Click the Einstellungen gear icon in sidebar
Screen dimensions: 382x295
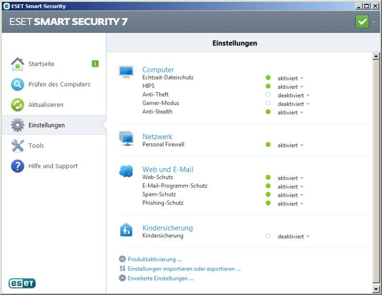pos(18,125)
